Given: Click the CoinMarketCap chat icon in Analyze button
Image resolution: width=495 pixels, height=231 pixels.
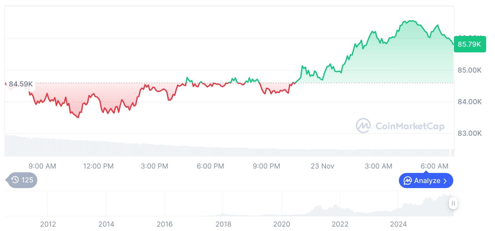Looking at the screenshot, I should tap(408, 181).
